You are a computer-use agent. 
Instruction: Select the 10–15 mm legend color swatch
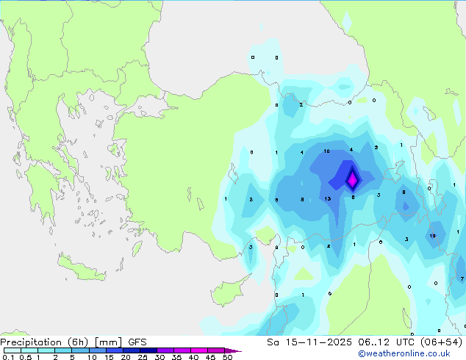click(98, 350)
